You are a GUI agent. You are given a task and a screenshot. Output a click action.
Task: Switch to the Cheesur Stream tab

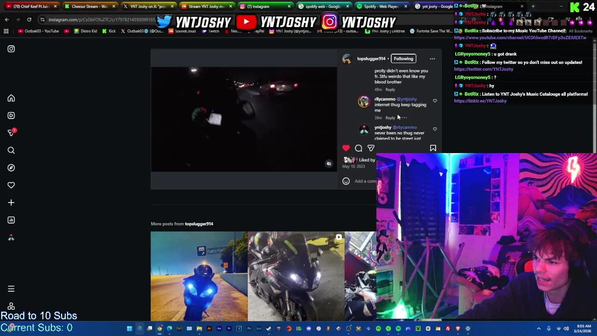[x=90, y=7]
